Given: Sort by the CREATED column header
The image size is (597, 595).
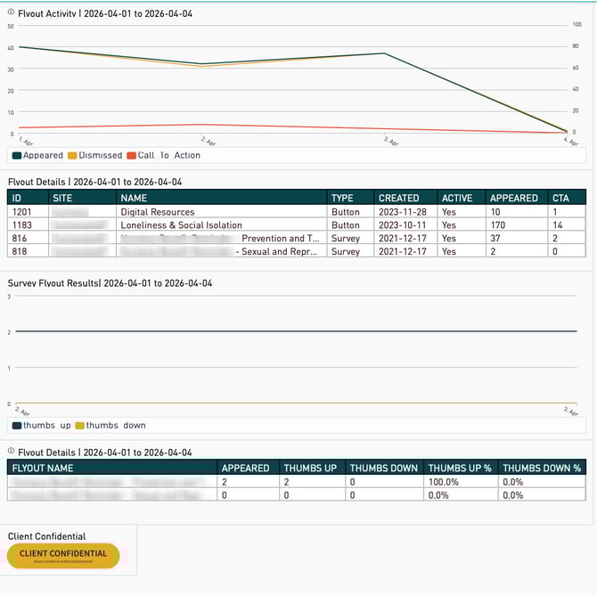Looking at the screenshot, I should [x=398, y=198].
